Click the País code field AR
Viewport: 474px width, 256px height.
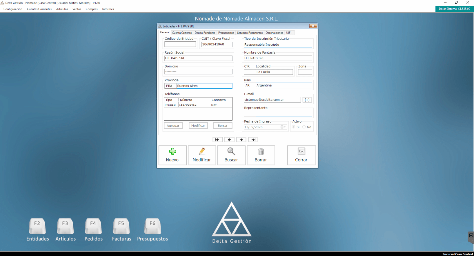[250, 85]
